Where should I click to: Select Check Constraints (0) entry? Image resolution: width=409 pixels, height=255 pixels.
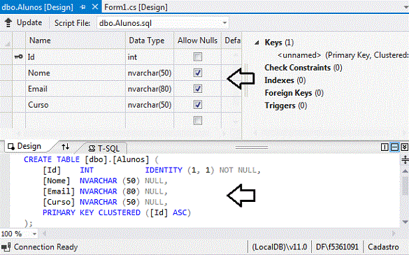pos(303,68)
